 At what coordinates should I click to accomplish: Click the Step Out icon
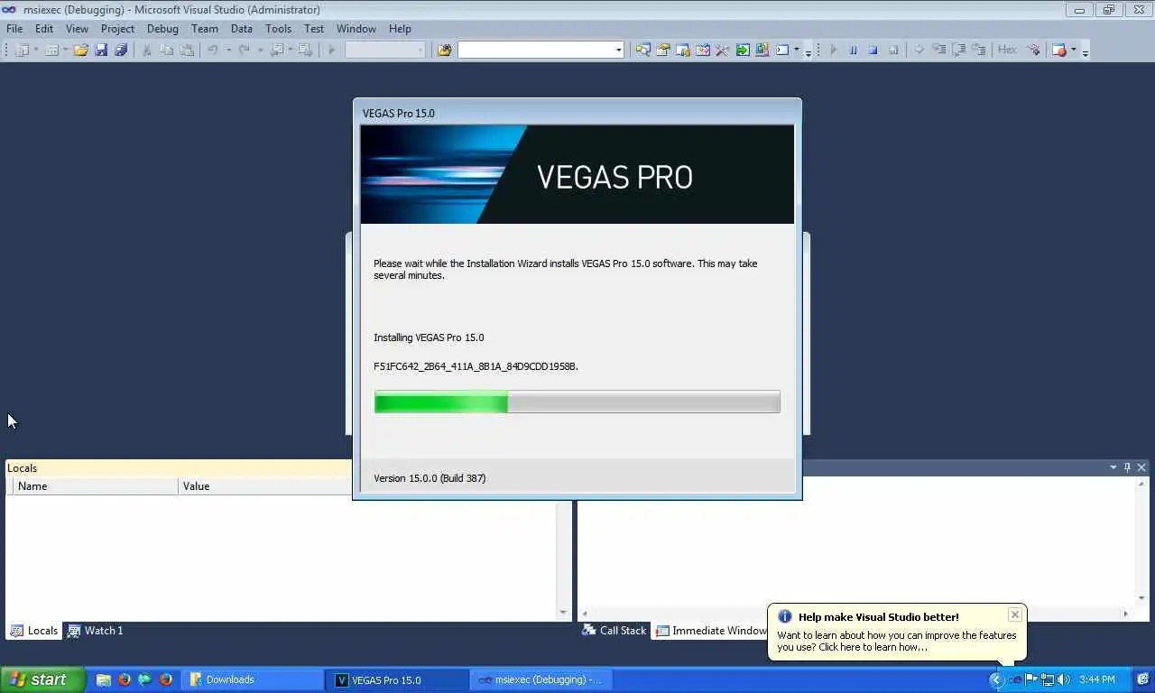coord(979,50)
